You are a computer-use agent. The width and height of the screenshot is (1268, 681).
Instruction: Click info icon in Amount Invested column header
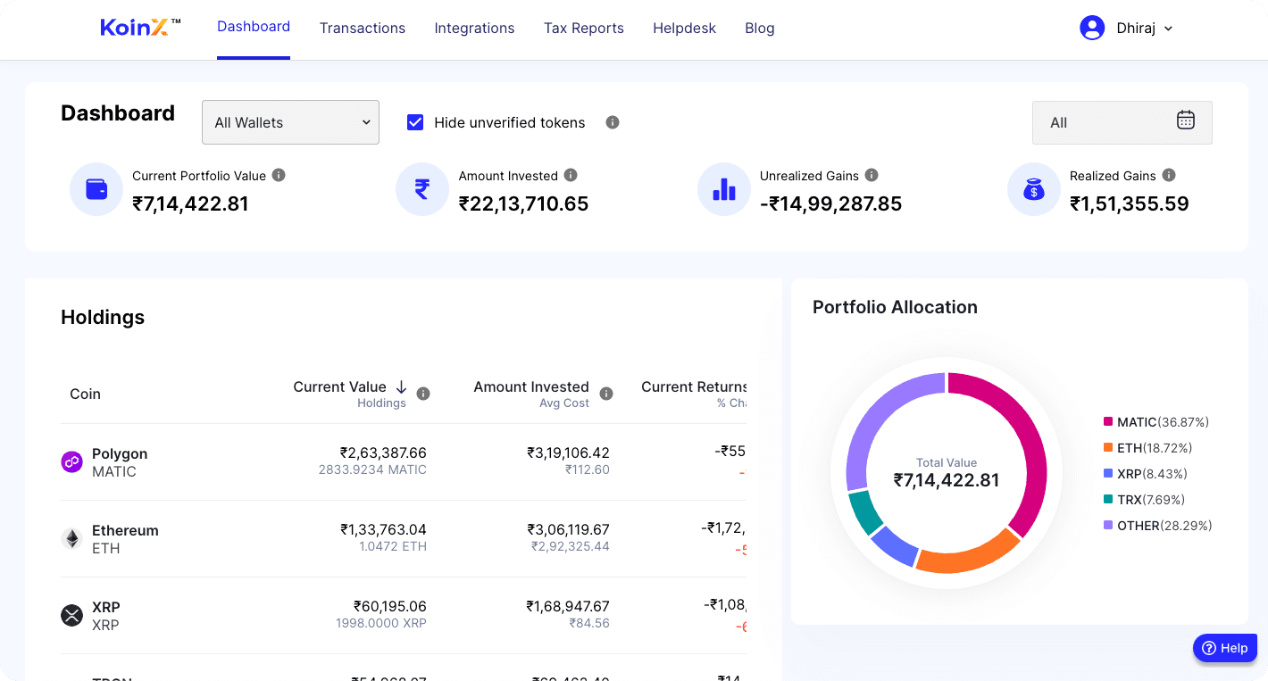(606, 394)
